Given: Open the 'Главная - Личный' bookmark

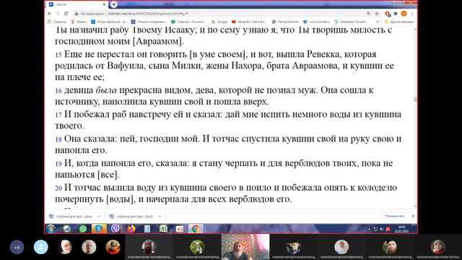Looking at the screenshot, I should click(188, 22).
